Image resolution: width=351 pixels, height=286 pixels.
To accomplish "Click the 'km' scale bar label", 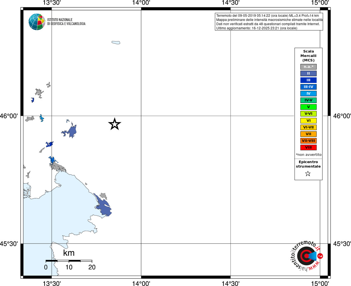I will click(x=69, y=253).
